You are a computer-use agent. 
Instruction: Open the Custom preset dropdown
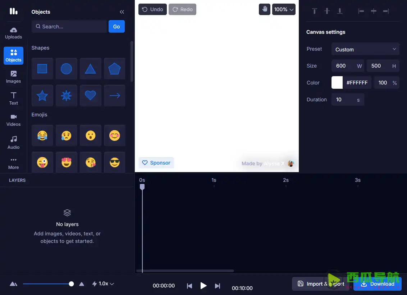pos(365,49)
